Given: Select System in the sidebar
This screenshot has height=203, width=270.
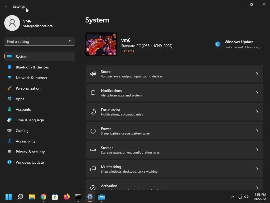Looking at the screenshot, I should 40,57.
